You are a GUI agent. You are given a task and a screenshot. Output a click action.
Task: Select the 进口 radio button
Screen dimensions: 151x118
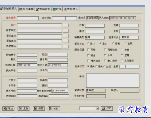tap(88, 43)
